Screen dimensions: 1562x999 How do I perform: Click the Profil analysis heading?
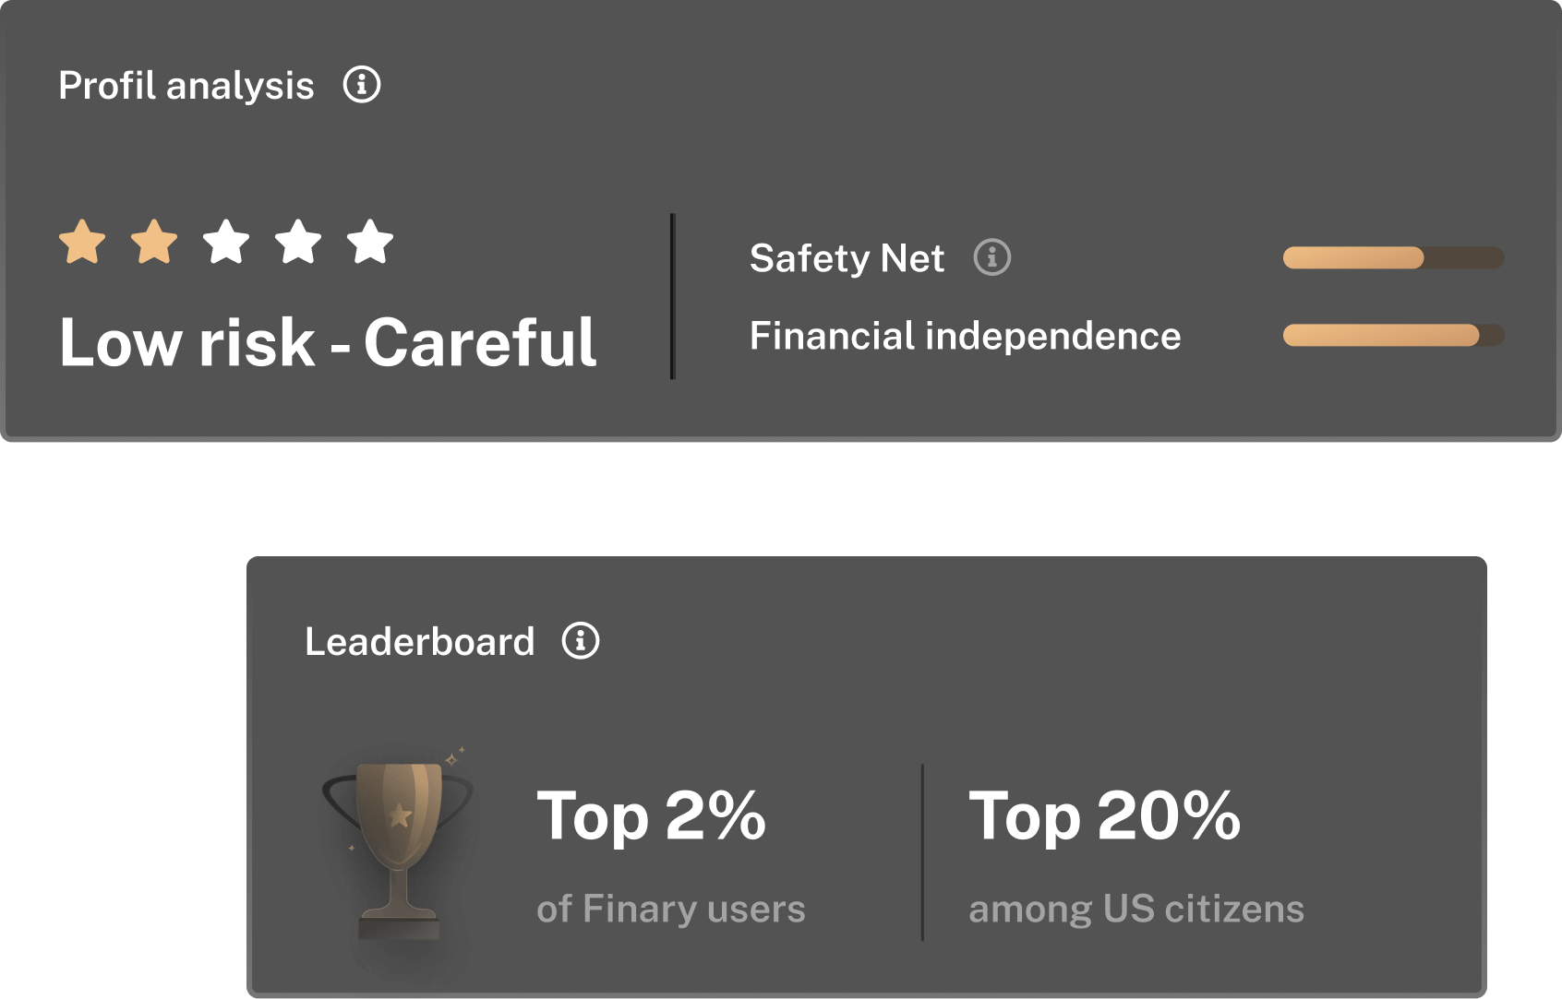(186, 86)
